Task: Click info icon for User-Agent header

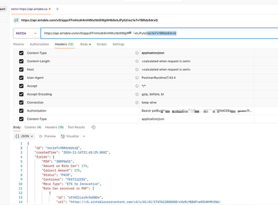Action: 137,78
